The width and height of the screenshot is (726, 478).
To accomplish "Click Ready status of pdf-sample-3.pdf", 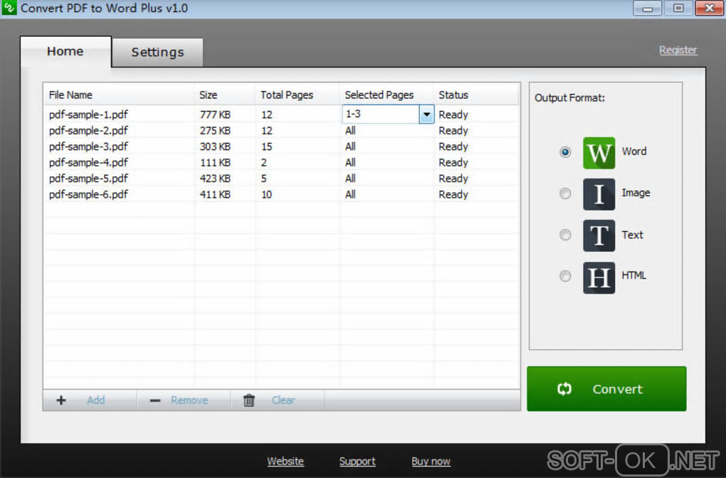I will pos(453,147).
